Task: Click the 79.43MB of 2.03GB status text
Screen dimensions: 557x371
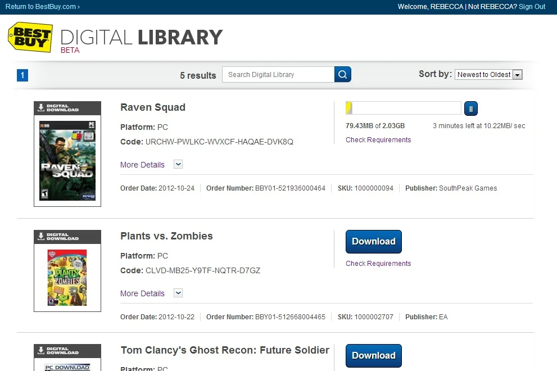Action: 375,126
